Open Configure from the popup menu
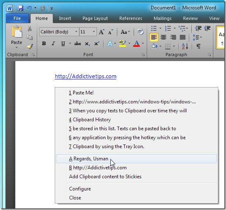The image size is (226, 210). click(136, 189)
